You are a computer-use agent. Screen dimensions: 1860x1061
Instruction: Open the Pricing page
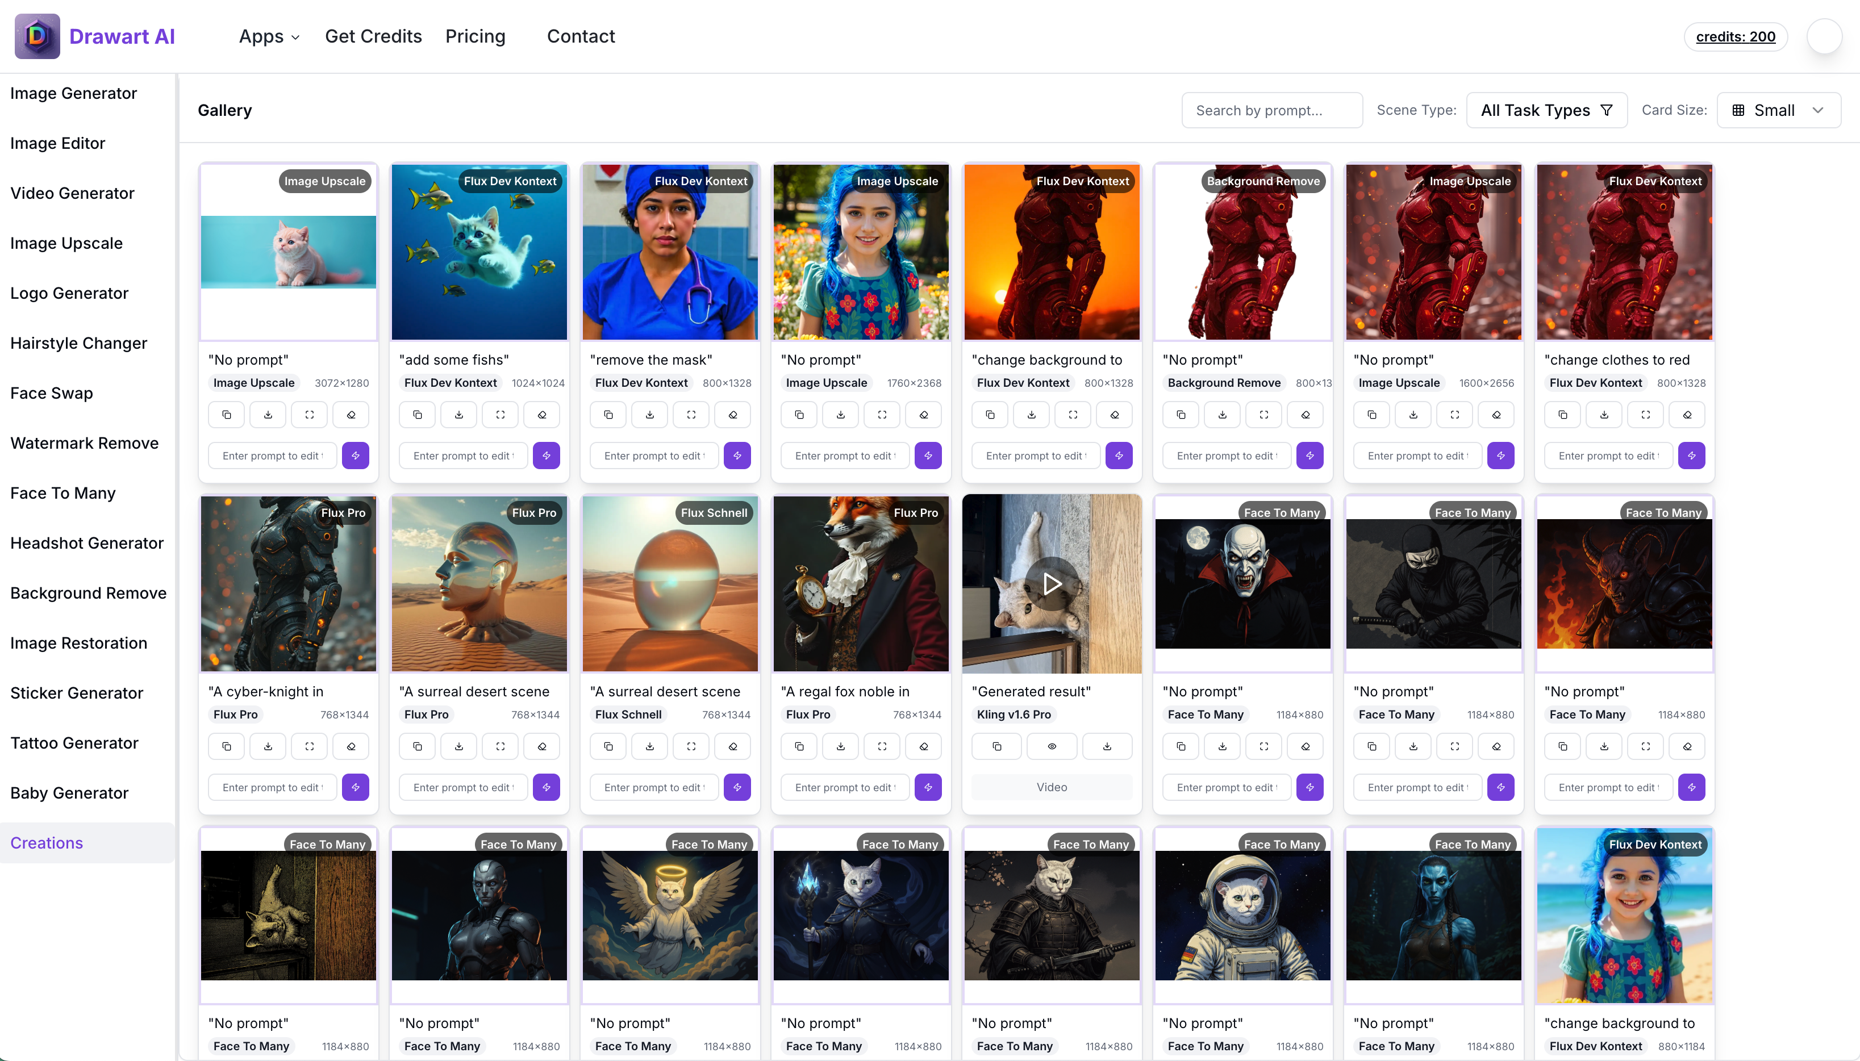475,36
